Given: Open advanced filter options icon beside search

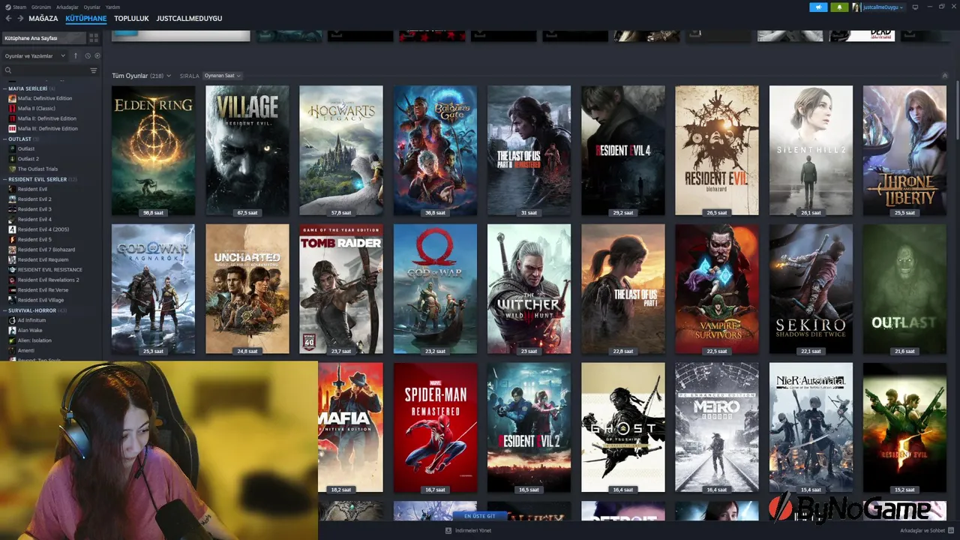Looking at the screenshot, I should click(x=94, y=70).
